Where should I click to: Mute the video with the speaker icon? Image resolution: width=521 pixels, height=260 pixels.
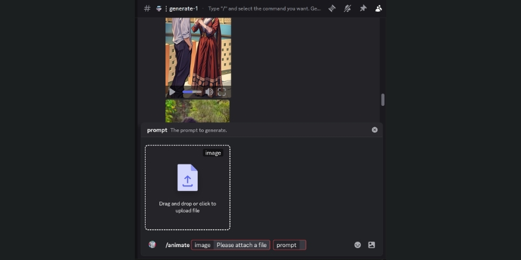[x=209, y=92]
